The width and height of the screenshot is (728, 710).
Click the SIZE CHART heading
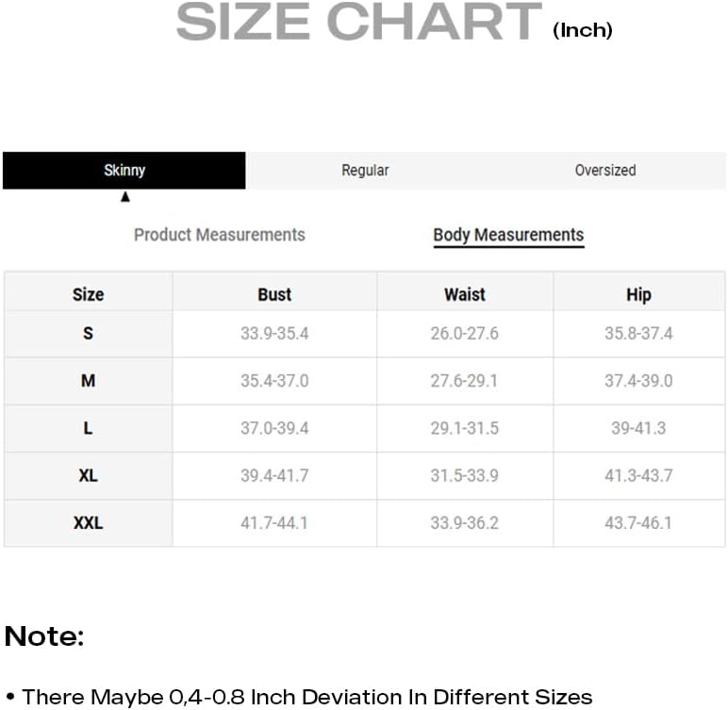tap(358, 21)
